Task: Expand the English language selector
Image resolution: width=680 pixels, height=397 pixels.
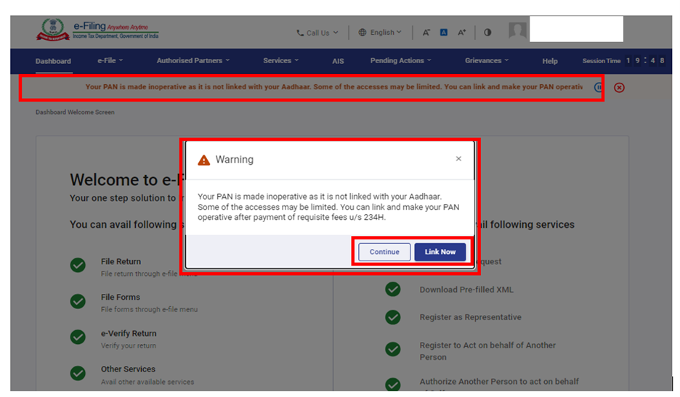Action: (381, 33)
